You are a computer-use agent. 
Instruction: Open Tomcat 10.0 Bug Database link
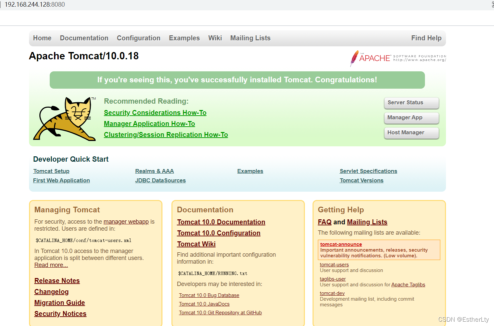(209, 295)
